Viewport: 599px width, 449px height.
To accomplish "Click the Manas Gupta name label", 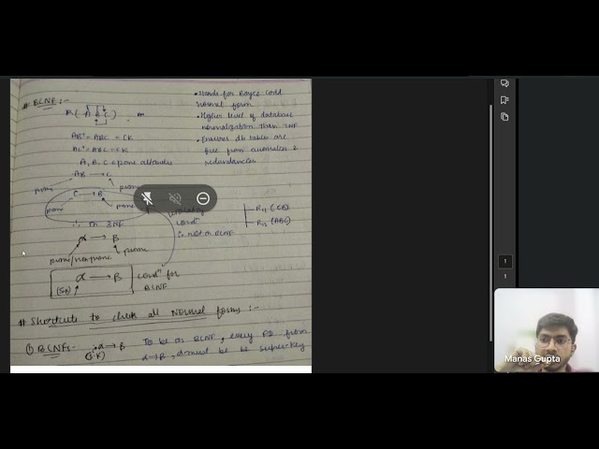I will pyautogui.click(x=533, y=359).
